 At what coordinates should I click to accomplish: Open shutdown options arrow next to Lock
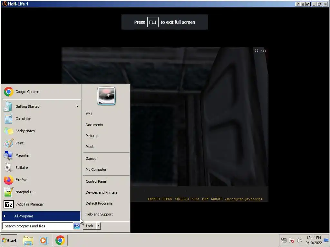[98, 226]
